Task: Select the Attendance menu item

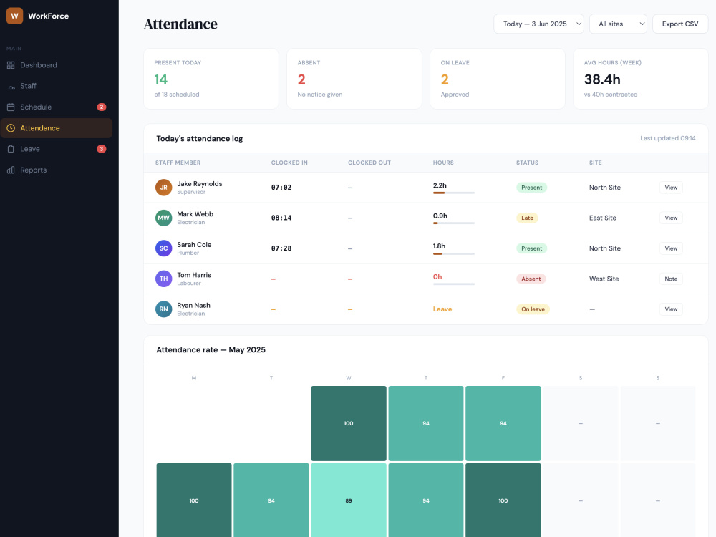Action: tap(57, 128)
